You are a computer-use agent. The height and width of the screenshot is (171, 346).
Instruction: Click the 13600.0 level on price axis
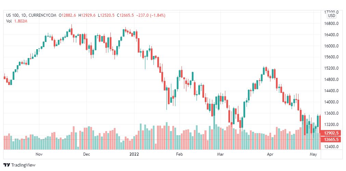[331, 113]
